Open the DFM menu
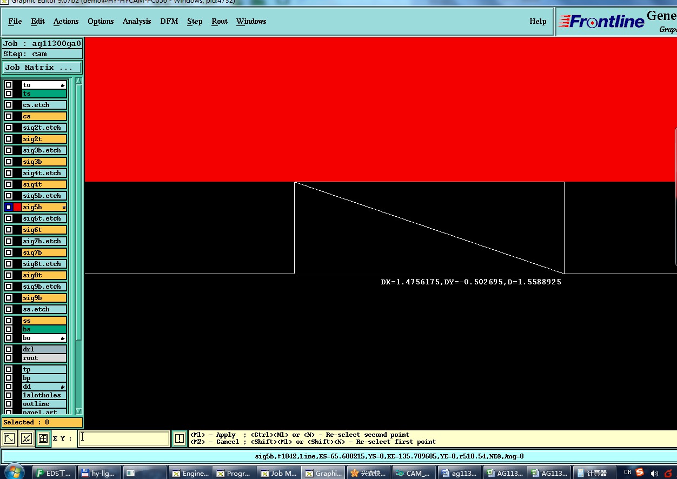This screenshot has height=479, width=677. (169, 22)
